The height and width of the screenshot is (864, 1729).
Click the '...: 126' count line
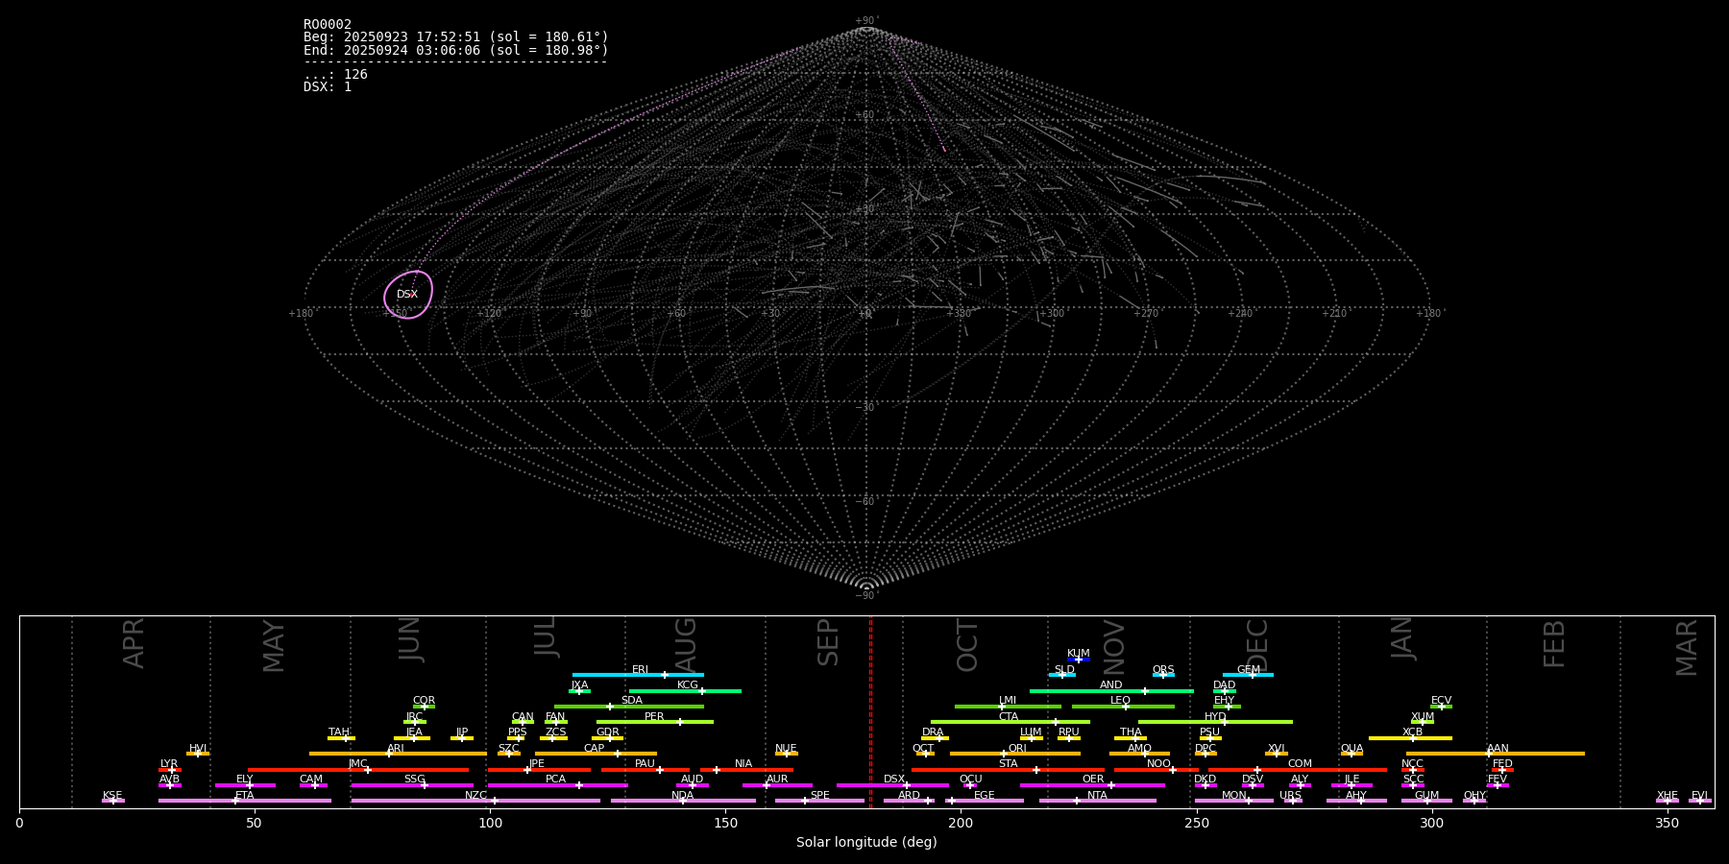(335, 74)
